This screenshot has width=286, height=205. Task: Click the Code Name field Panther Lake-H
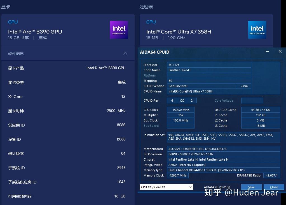click(209, 70)
